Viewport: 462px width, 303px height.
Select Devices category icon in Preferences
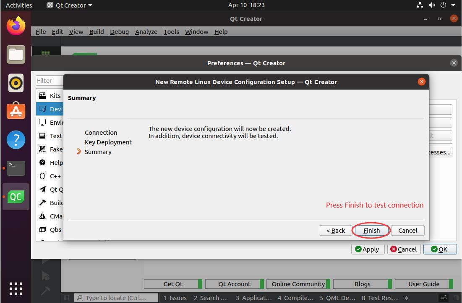click(x=42, y=109)
